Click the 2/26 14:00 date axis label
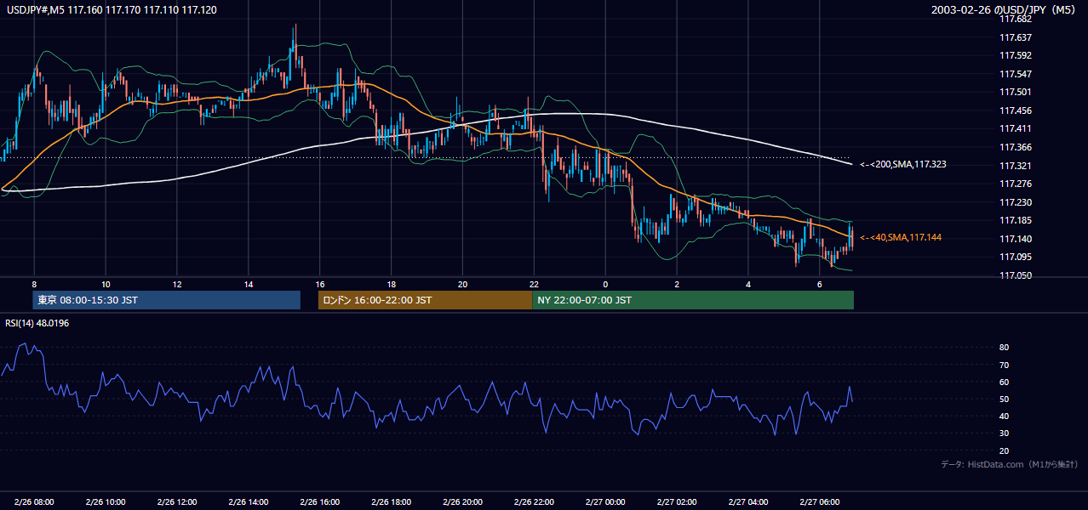The width and height of the screenshot is (1088, 510). click(x=248, y=502)
